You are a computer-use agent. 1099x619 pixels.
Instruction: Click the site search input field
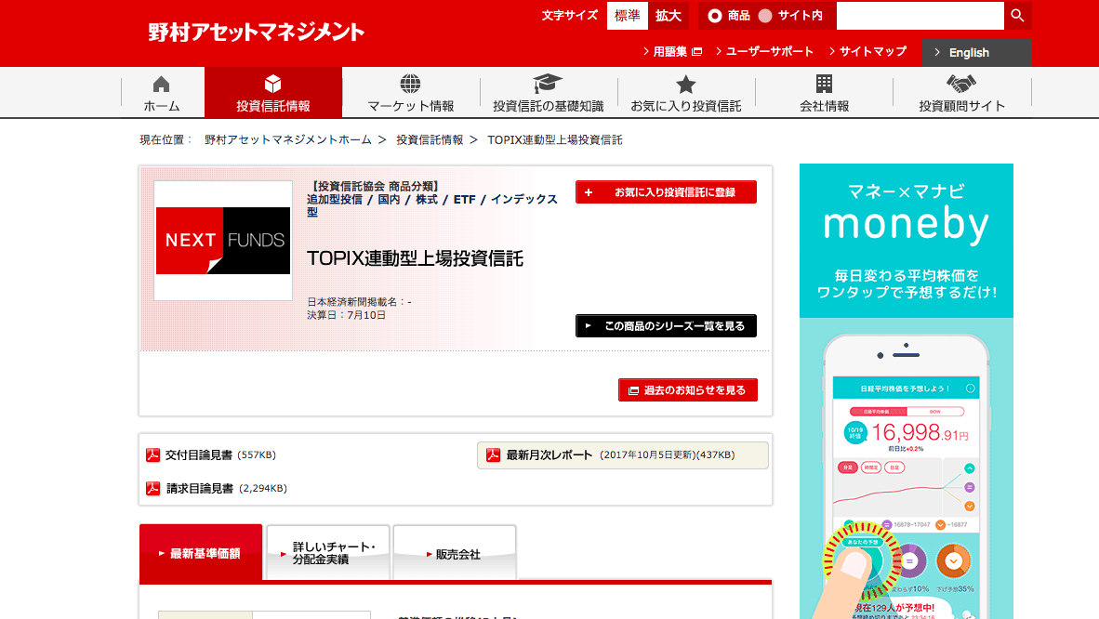point(920,16)
